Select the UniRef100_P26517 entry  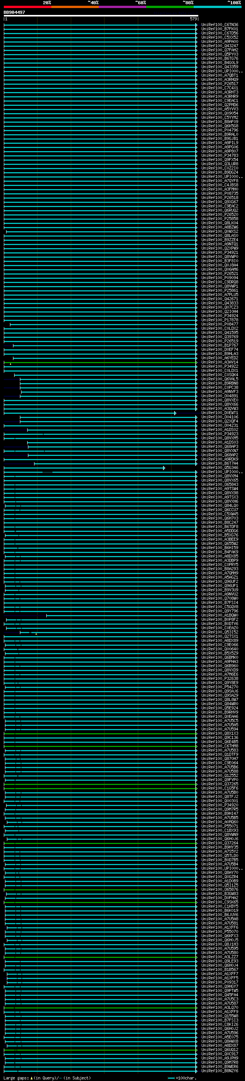click(220, 84)
